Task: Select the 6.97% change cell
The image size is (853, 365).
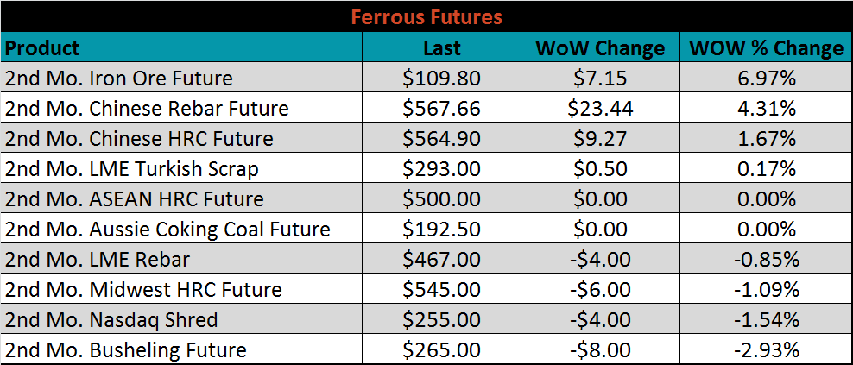Action: [765, 79]
